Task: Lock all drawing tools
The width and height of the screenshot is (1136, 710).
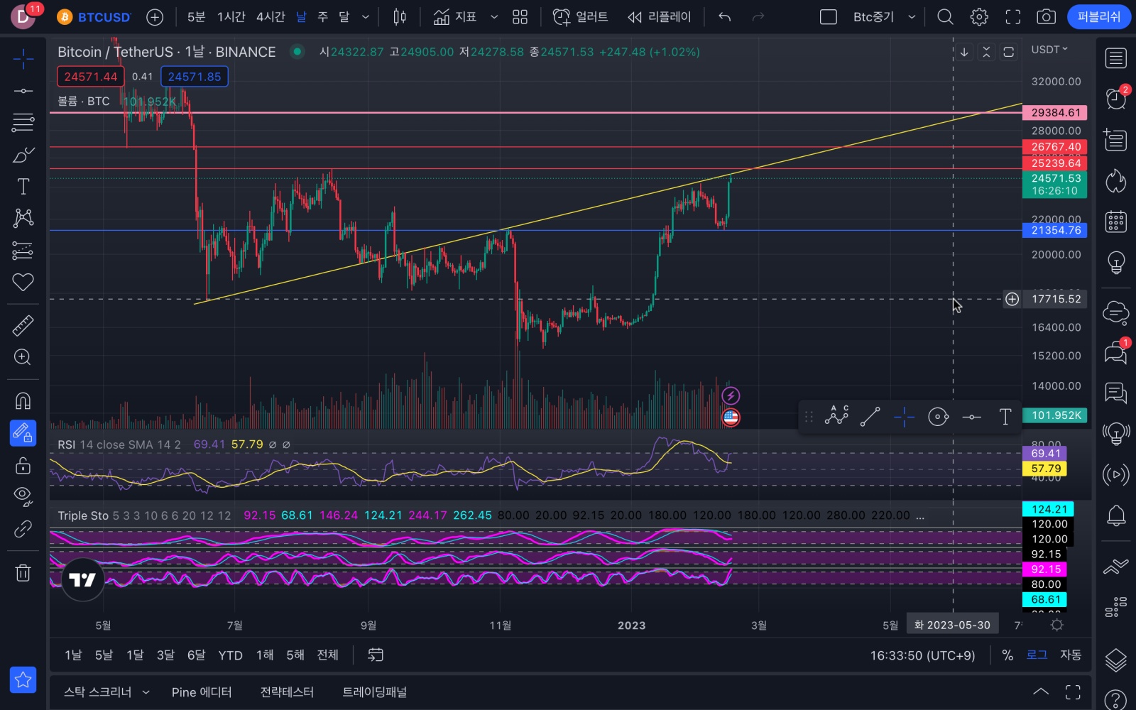Action: pos(23,465)
